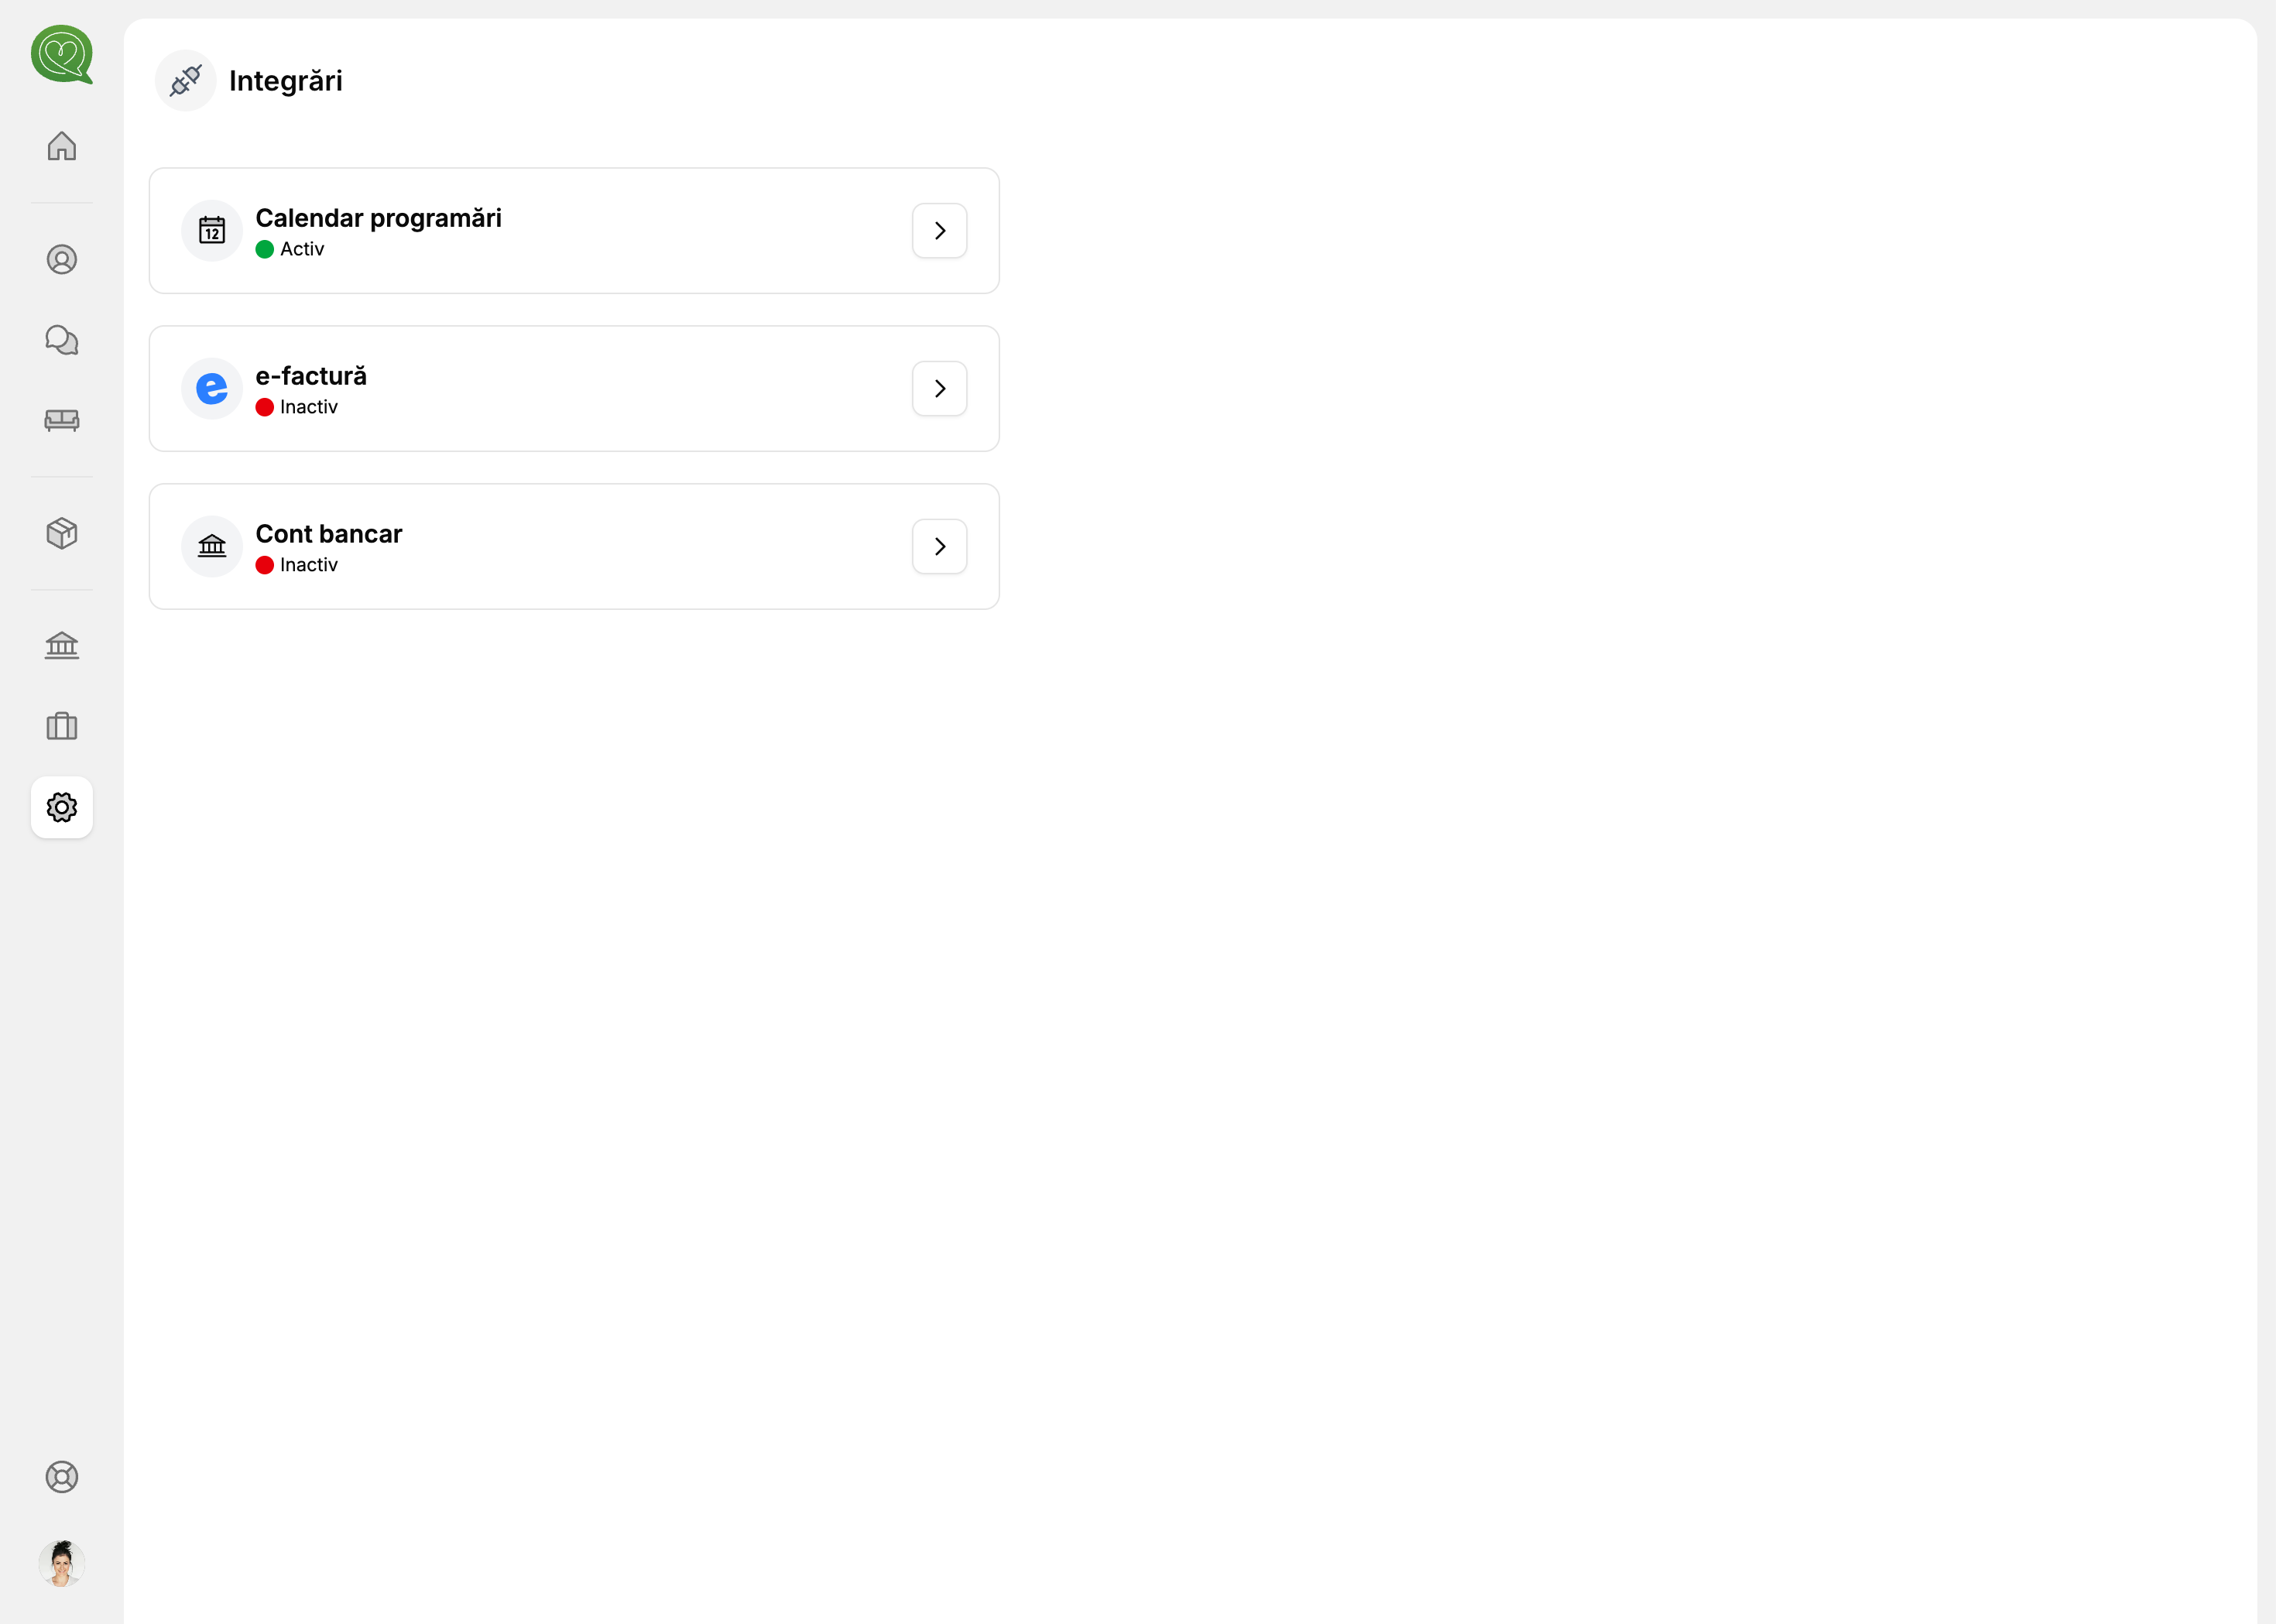Click the blue e-factură logo icon
The image size is (2293, 1624).
click(x=212, y=389)
